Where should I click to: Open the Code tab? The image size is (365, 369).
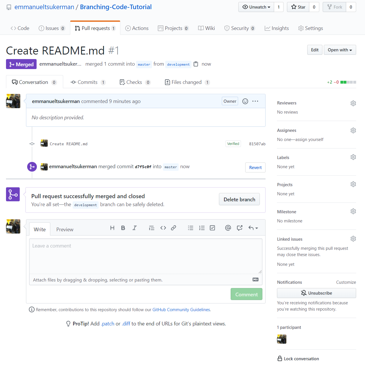click(x=20, y=28)
